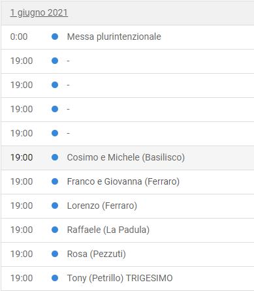Image resolution: width=254 pixels, height=291 pixels.
Task: Click the blue dot beside Lorenzo (Ferraro)
Action: coord(55,206)
